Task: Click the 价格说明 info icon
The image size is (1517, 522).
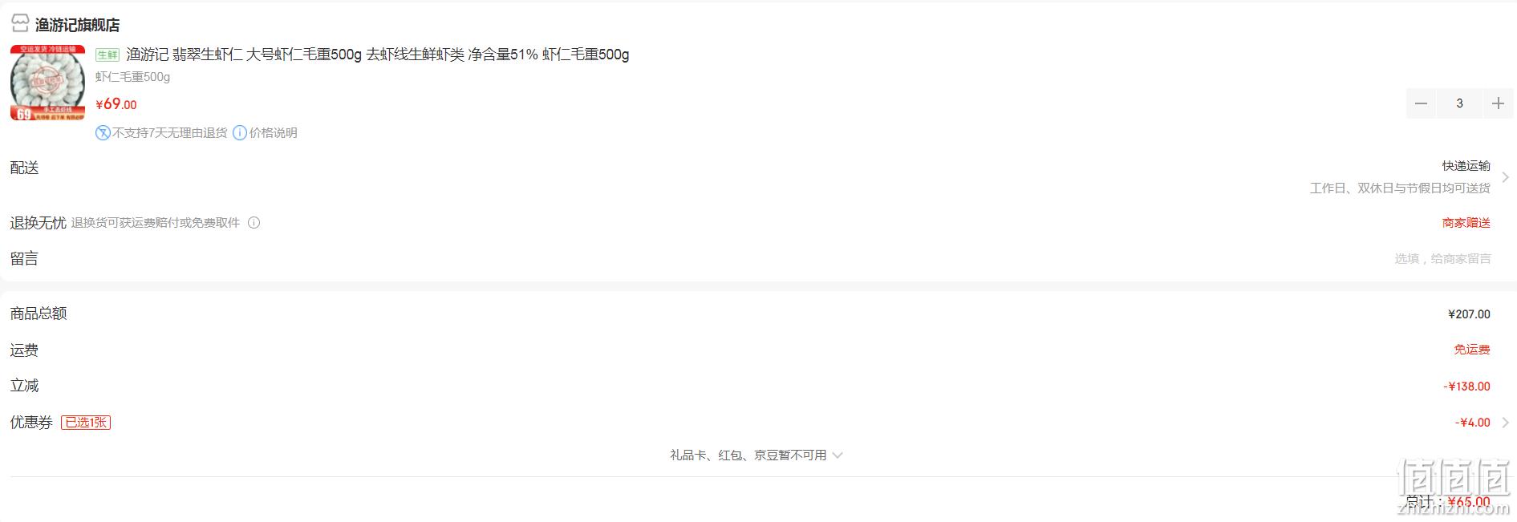Action: [240, 133]
